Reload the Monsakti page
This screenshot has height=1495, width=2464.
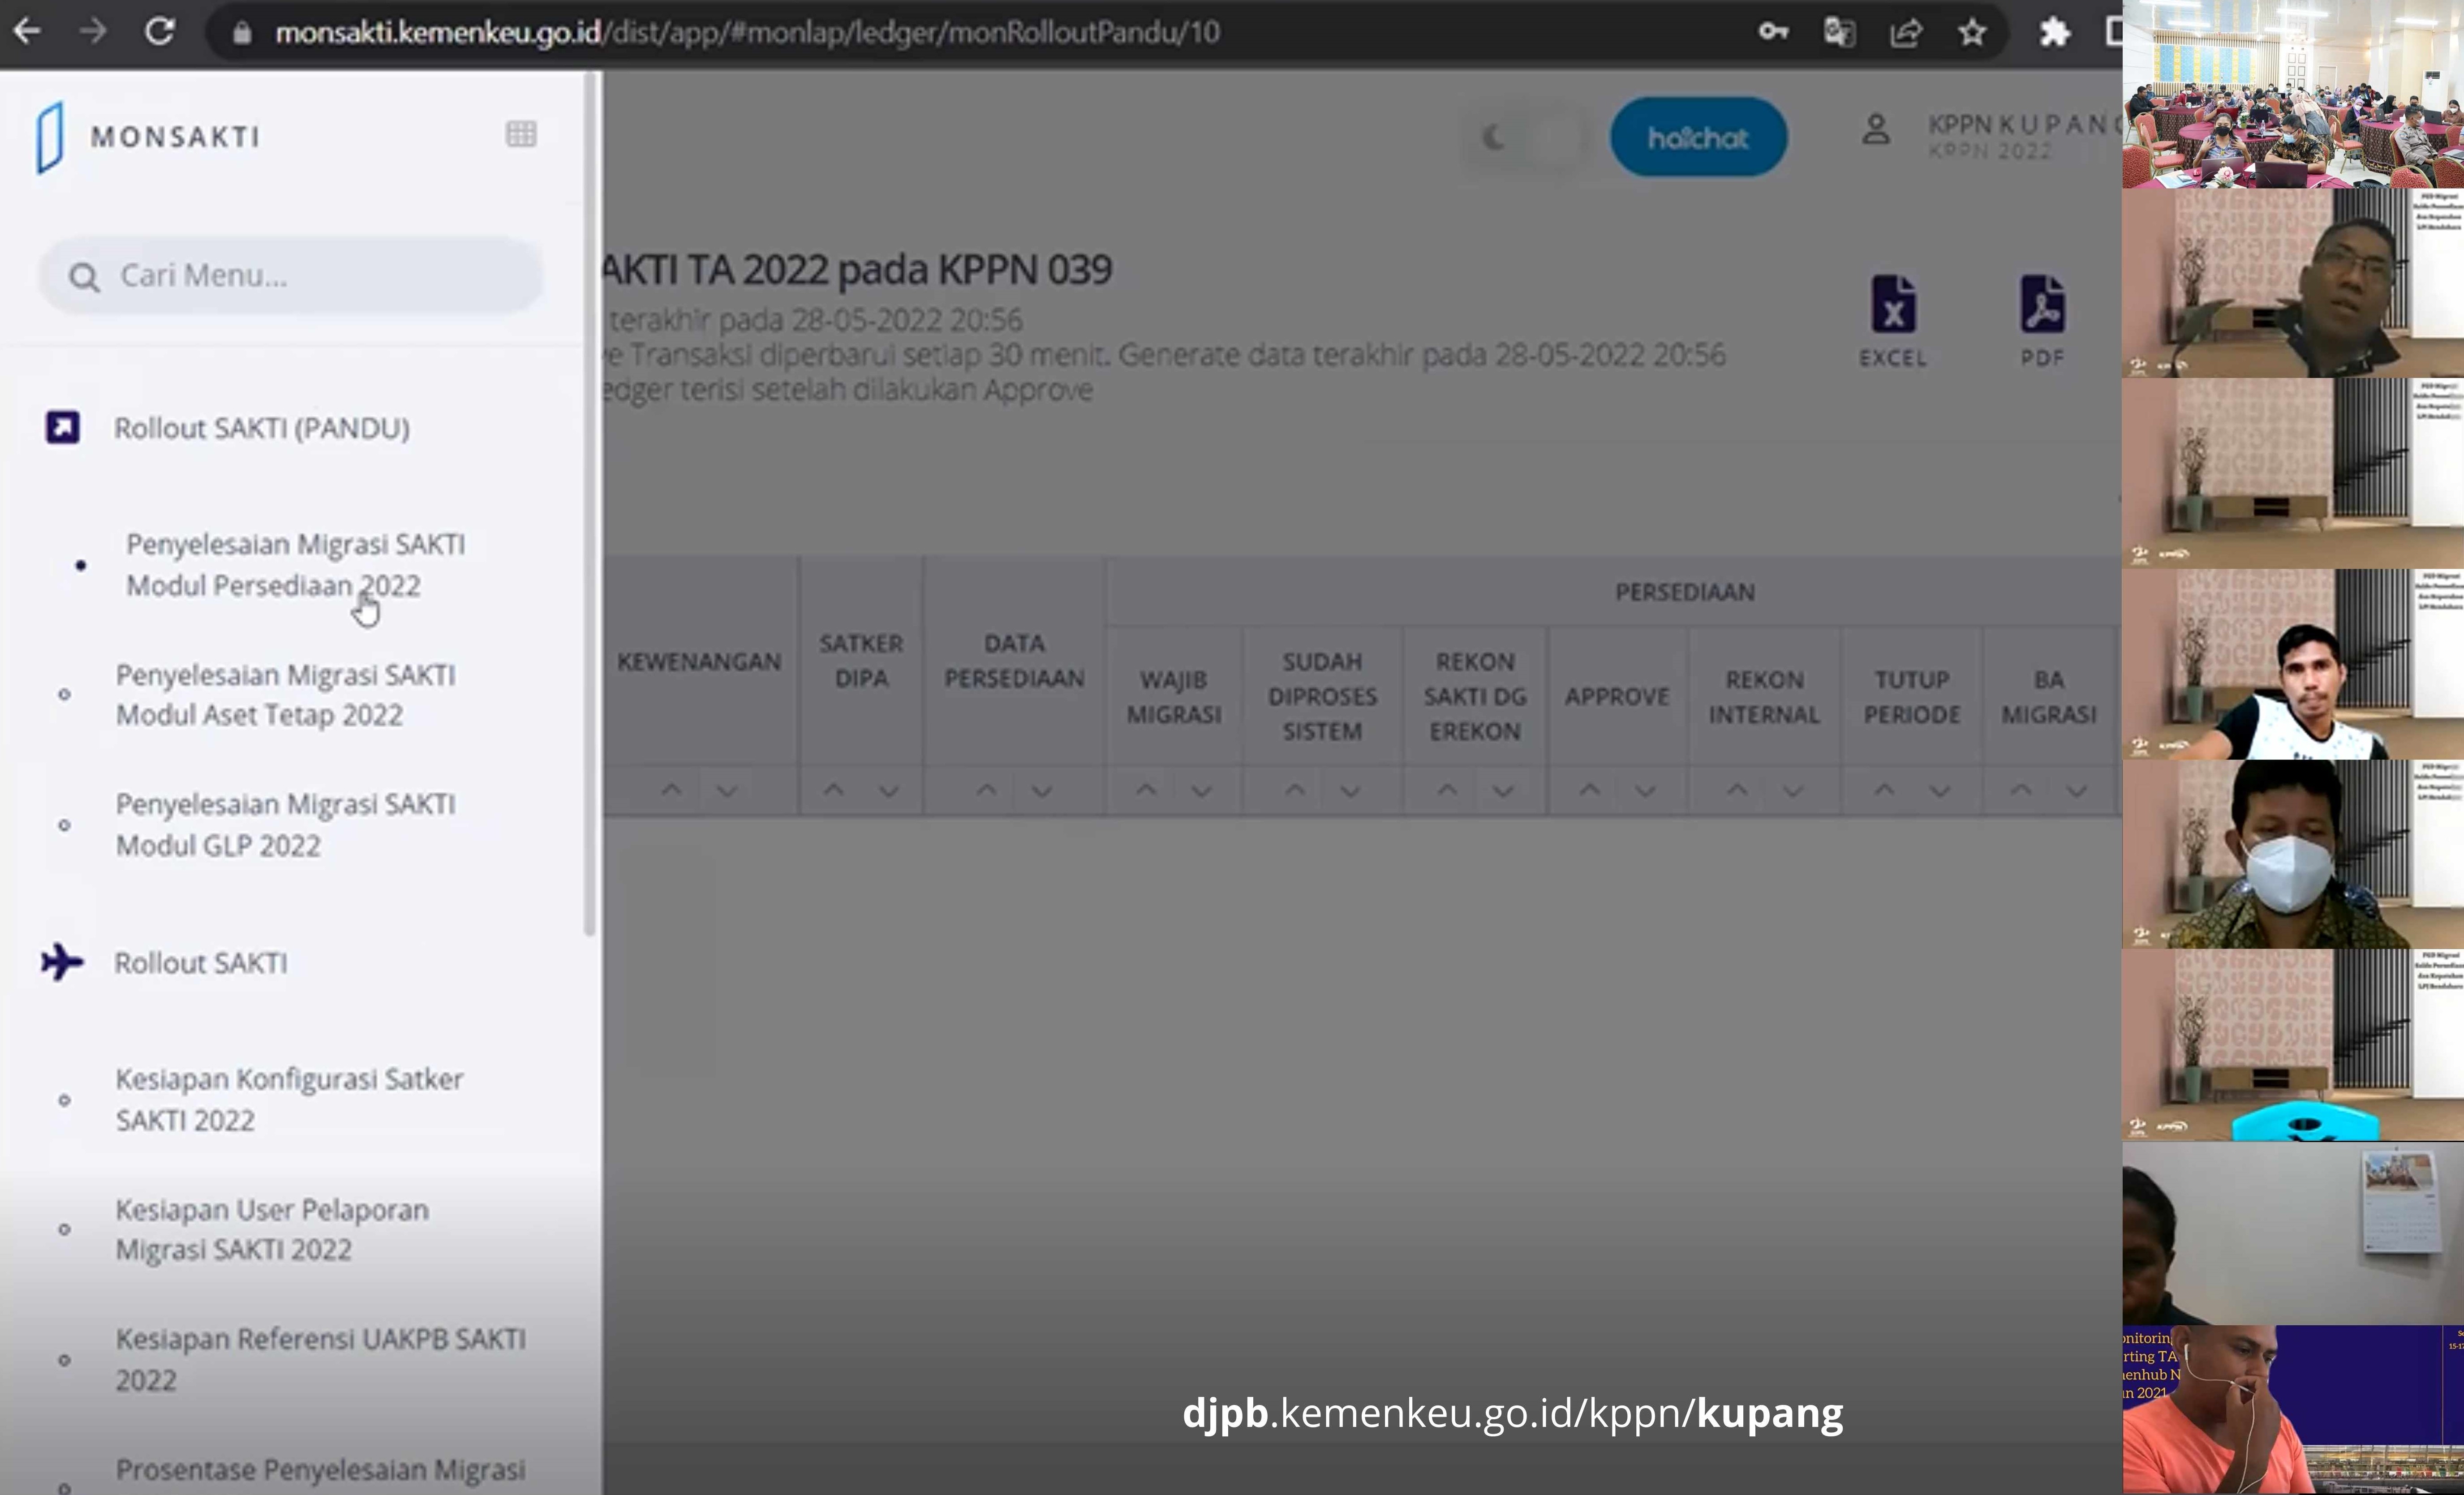tap(160, 32)
